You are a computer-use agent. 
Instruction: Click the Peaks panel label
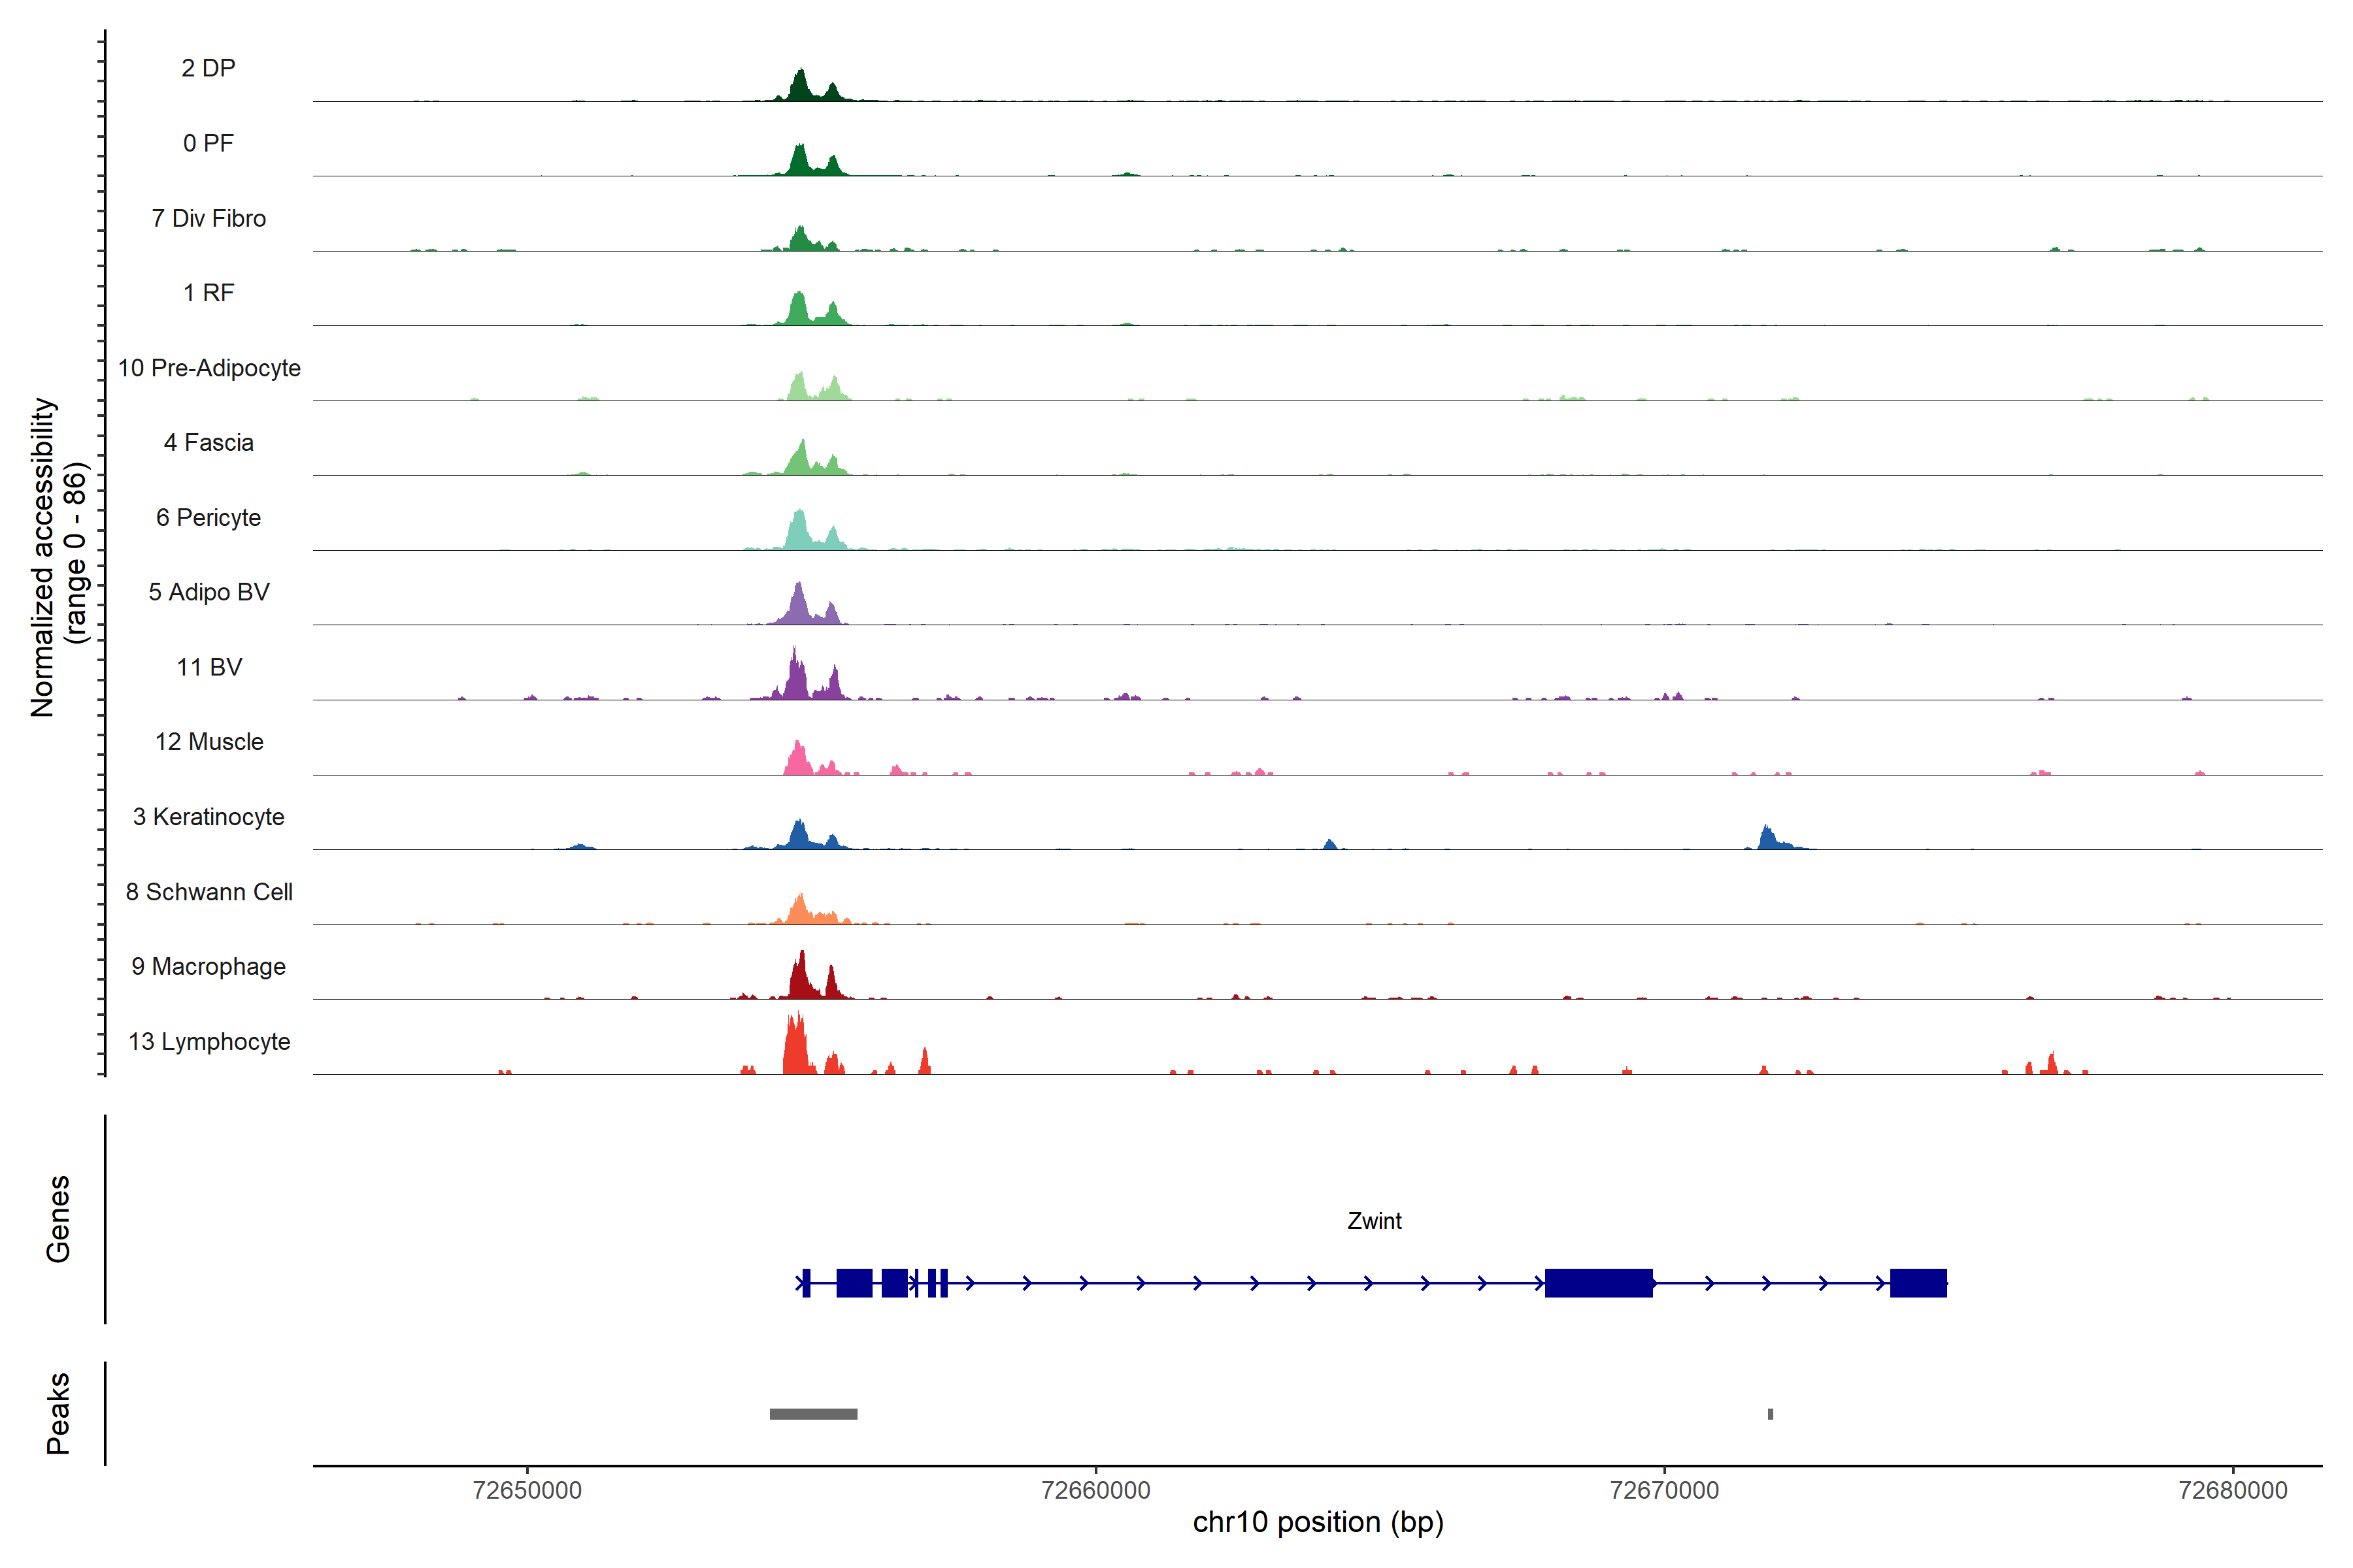click(58, 1413)
